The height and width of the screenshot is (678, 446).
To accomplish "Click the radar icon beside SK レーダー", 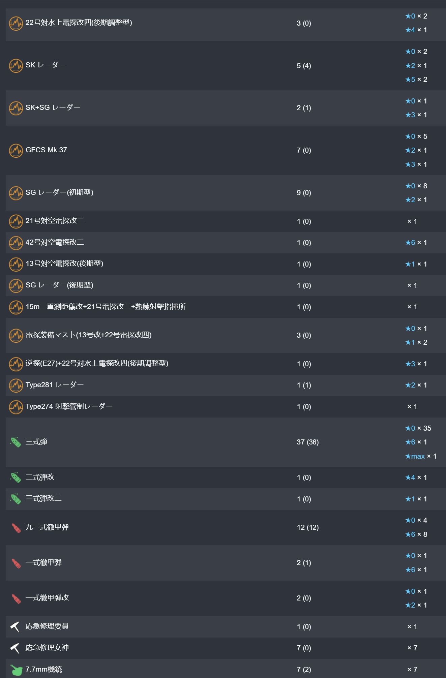I will point(16,66).
